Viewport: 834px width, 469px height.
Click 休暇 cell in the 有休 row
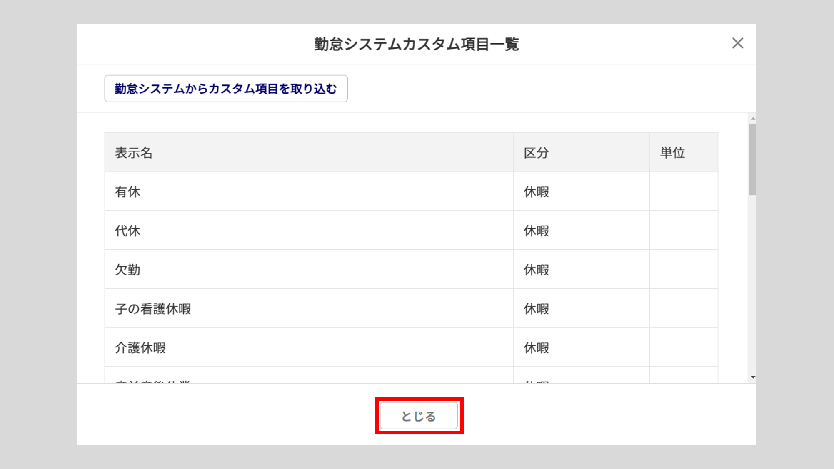582,192
